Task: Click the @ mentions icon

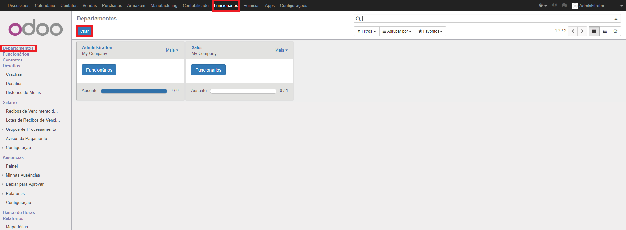Action: pos(554,5)
